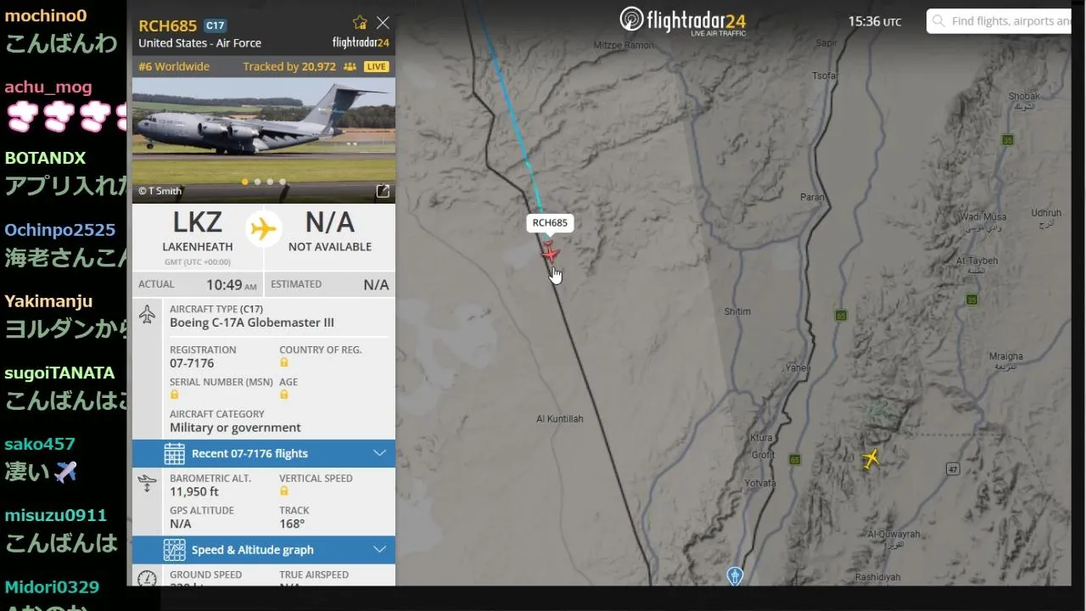Switch to second photo carousel dot

[x=258, y=182]
